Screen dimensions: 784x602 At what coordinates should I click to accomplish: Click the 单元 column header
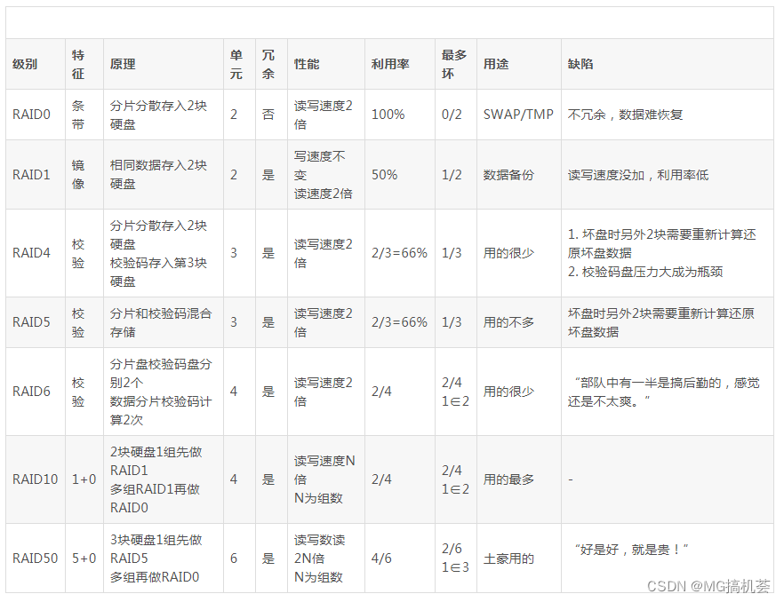[x=239, y=64]
